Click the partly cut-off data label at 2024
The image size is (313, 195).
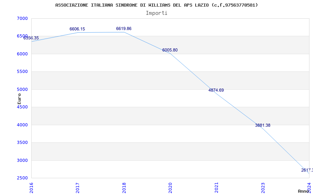307,170
